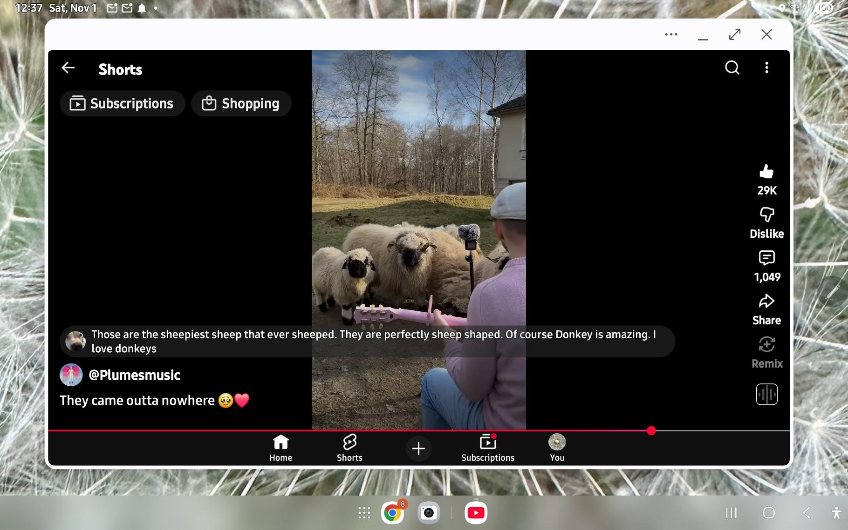
Task: Tap the system back navigation arrow
Action: 807,513
